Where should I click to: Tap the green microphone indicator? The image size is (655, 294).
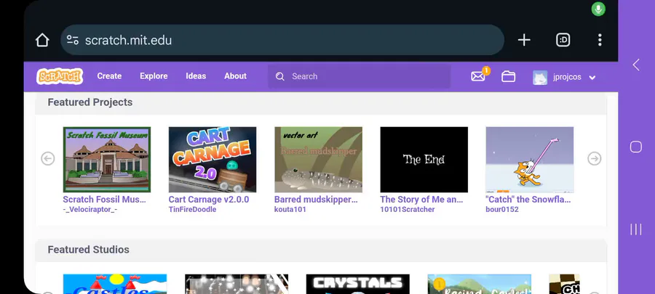[598, 9]
